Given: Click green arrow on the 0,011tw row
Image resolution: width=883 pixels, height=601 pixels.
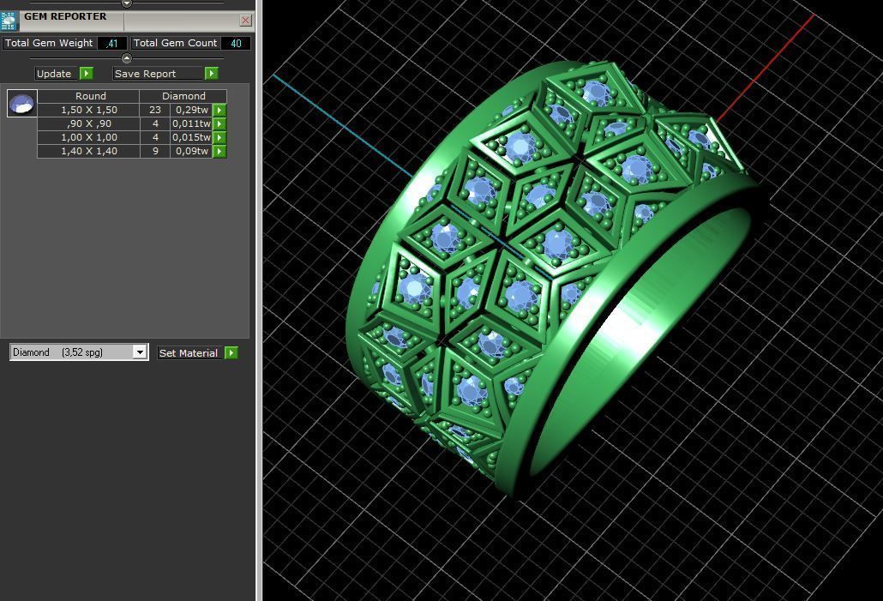Looking at the screenshot, I should coord(219,123).
